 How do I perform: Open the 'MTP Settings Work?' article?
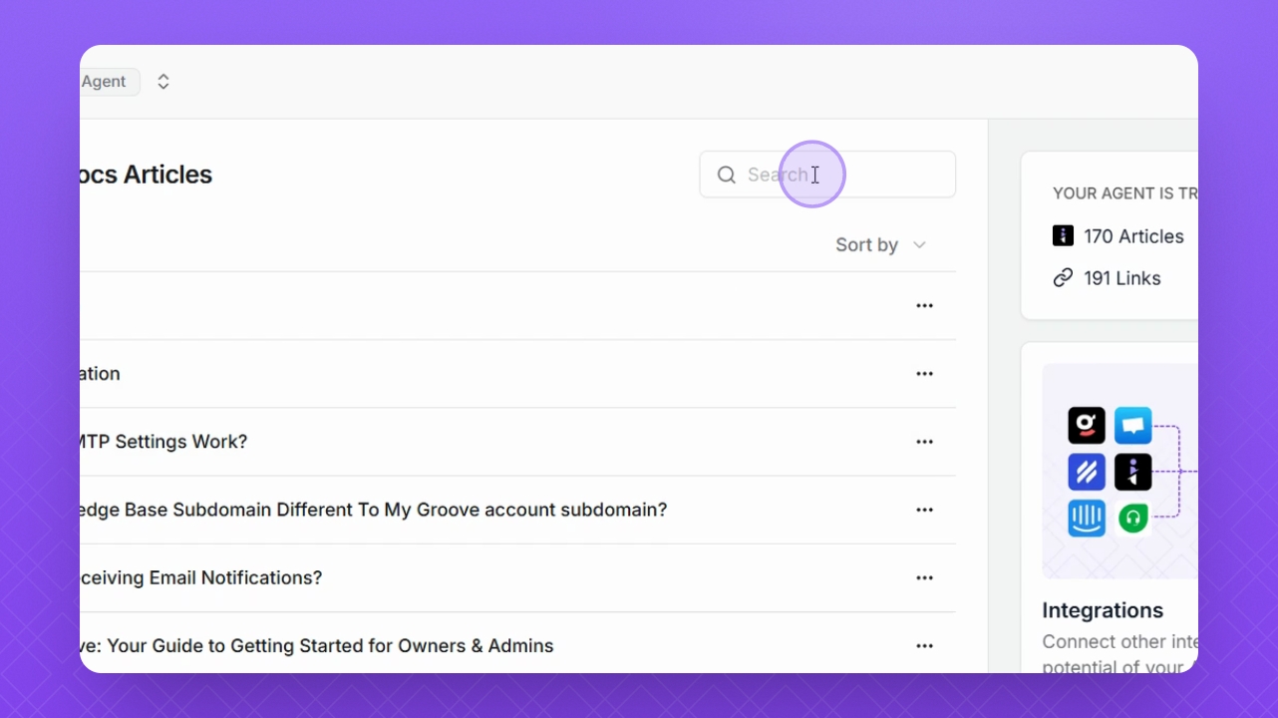coord(163,442)
